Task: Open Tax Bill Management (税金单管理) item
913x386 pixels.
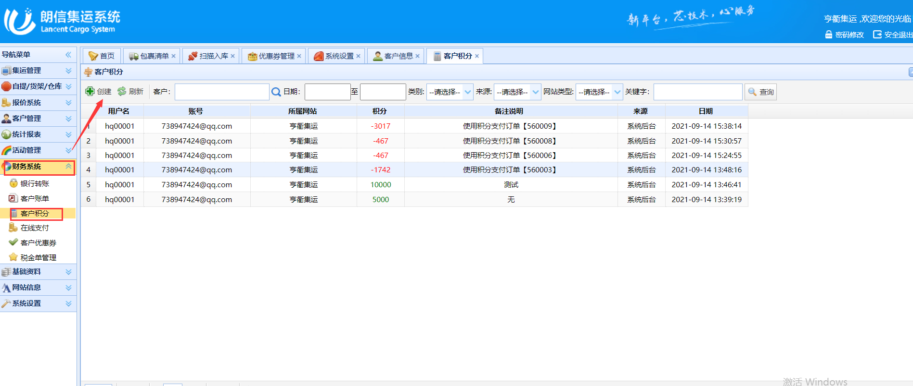Action: (x=38, y=257)
